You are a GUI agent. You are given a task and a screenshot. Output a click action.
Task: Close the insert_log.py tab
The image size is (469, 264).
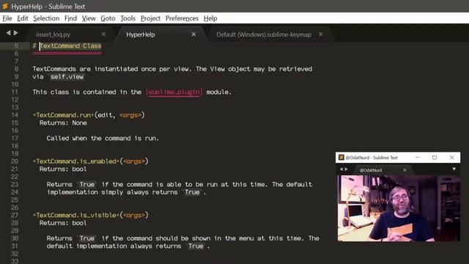point(103,34)
